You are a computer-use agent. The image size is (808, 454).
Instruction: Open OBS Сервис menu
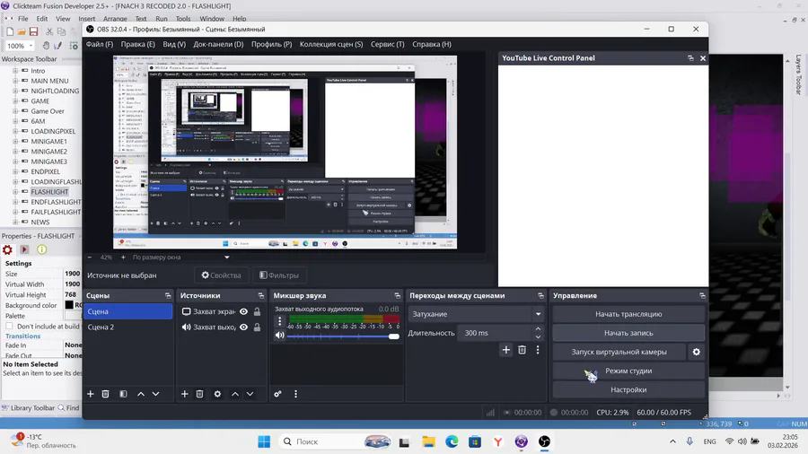[388, 44]
